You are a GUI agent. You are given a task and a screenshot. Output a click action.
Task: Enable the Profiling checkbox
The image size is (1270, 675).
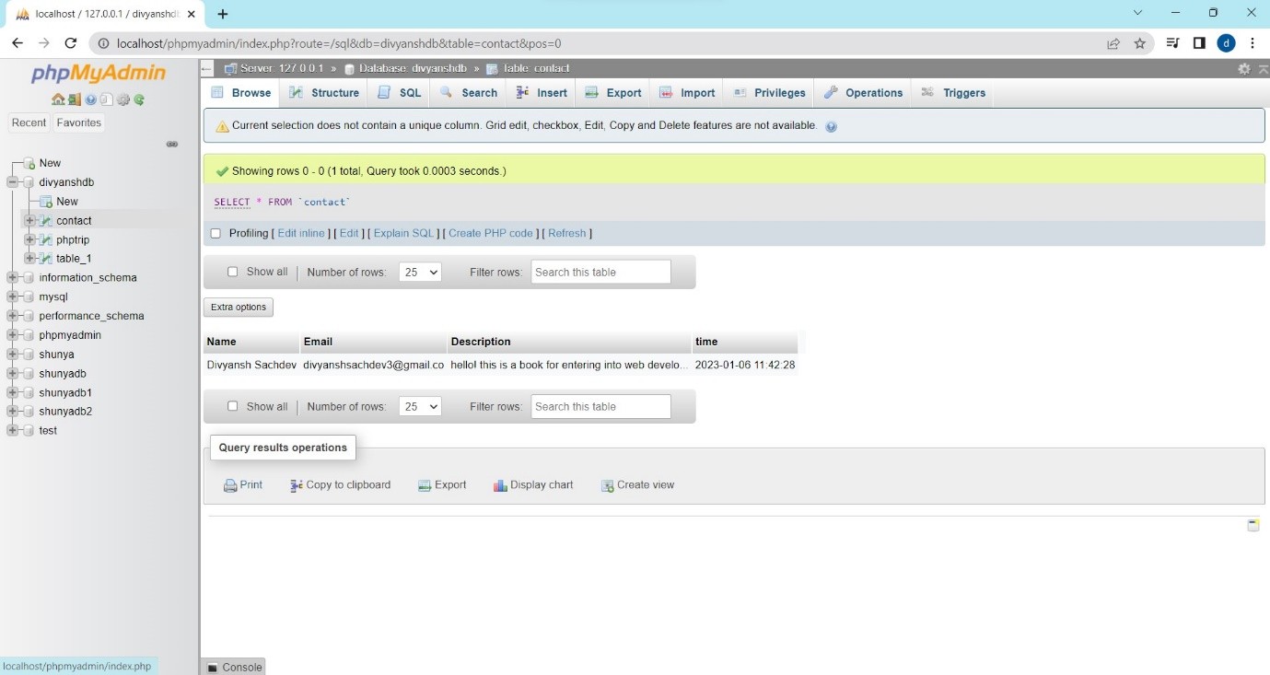point(216,234)
